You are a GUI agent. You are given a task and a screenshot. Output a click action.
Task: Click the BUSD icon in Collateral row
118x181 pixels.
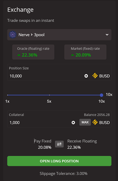coord(95,122)
